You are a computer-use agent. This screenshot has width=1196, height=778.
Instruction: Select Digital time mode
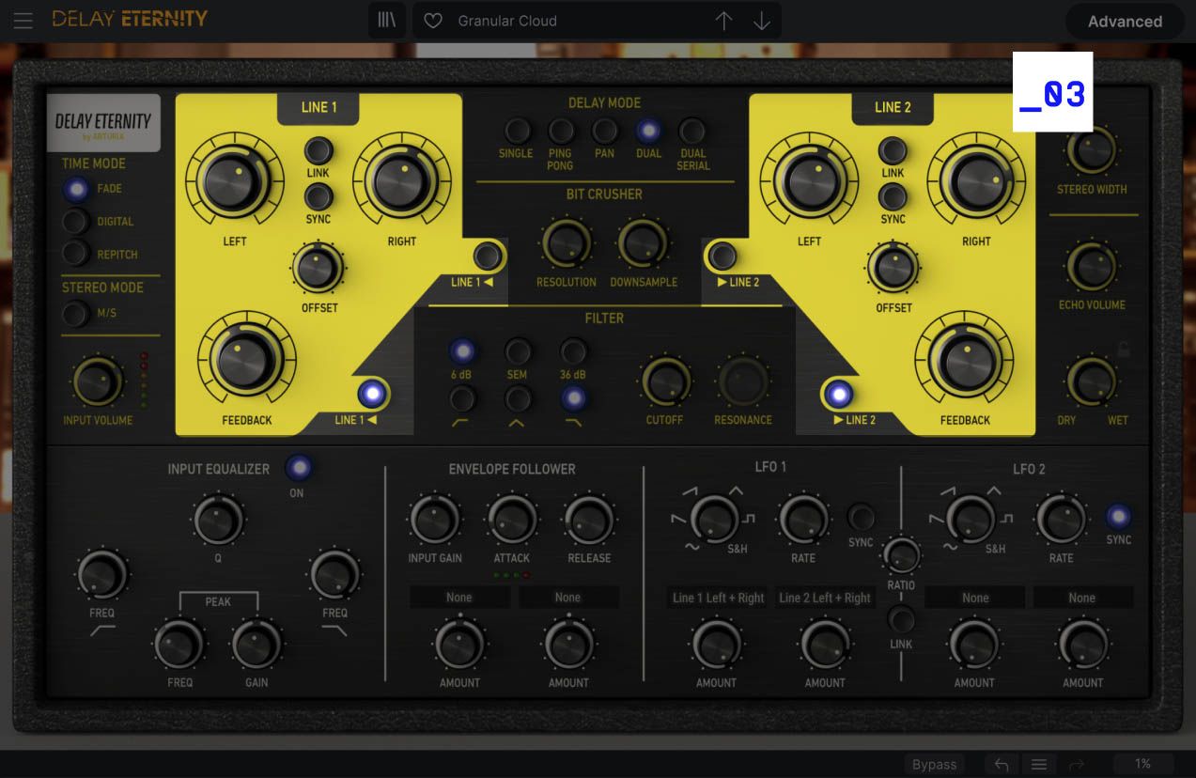(76, 222)
